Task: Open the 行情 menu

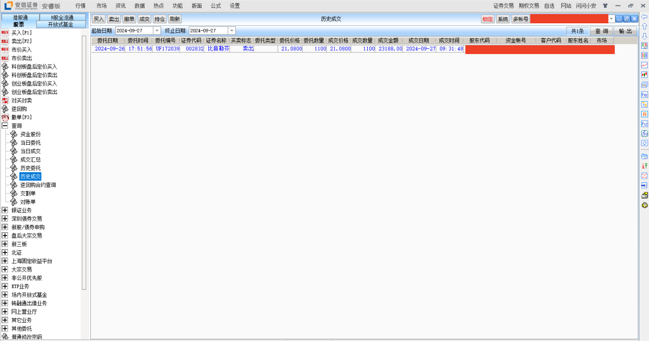Action: point(80,6)
